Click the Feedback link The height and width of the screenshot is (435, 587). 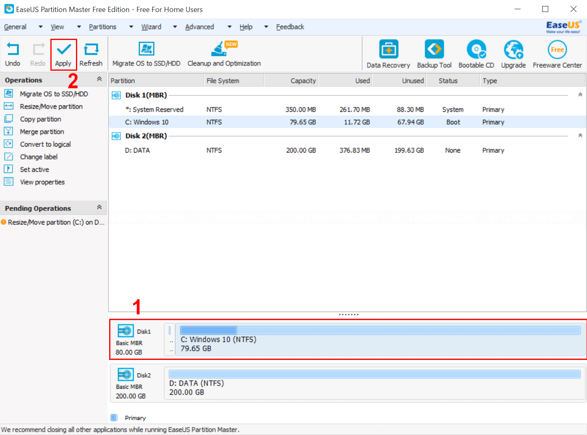pos(290,27)
